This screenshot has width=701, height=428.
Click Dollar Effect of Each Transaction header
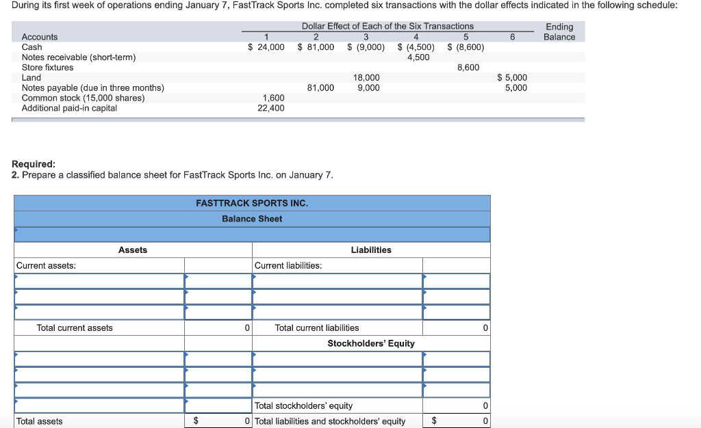coord(387,27)
